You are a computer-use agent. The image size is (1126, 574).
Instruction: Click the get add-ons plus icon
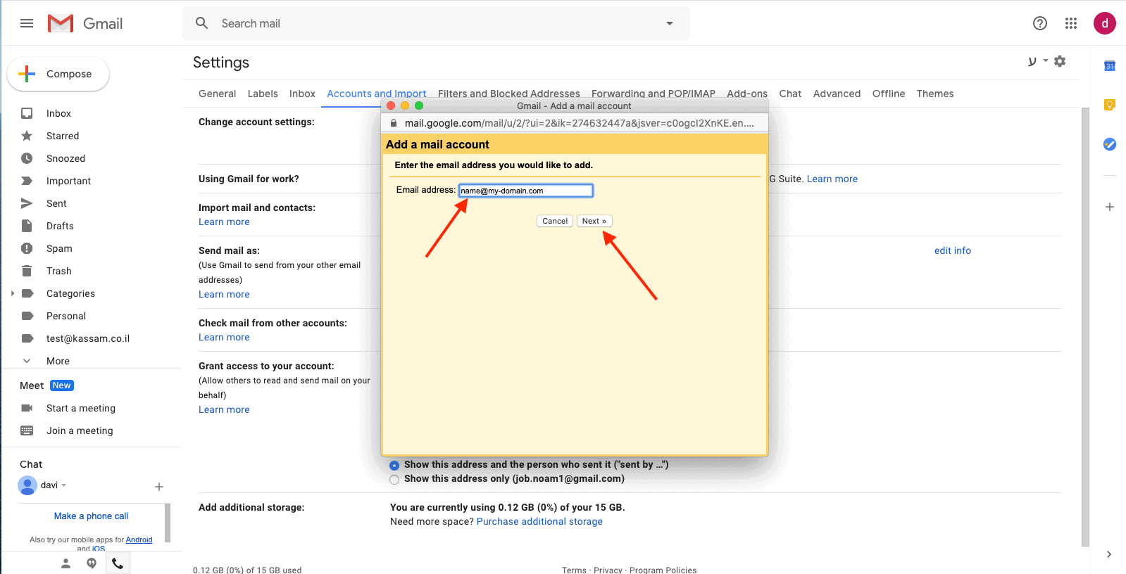(x=1110, y=207)
